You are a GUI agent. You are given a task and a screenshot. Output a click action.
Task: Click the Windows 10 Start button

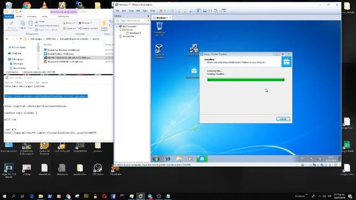click(4, 196)
